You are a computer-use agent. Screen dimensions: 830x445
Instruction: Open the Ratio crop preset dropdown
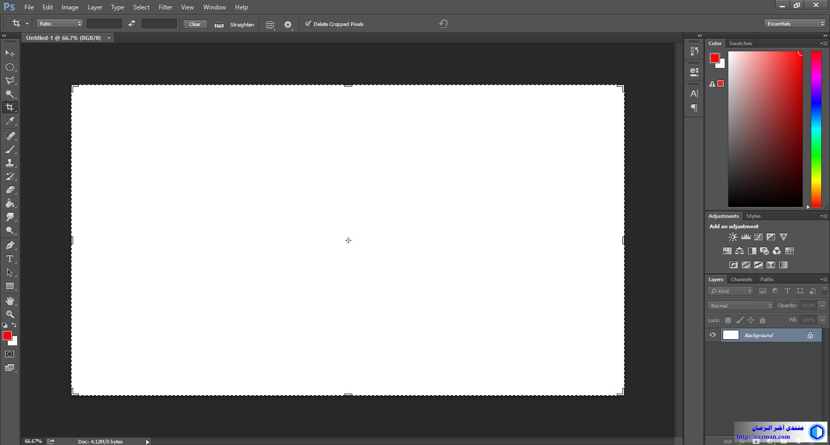60,24
